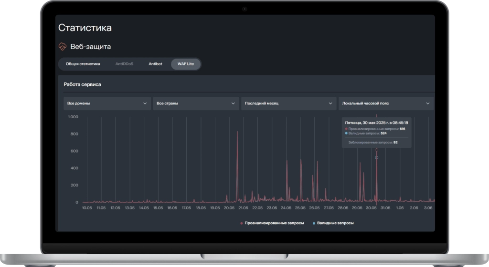This screenshot has height=267, width=489.
Task: Click the 1 000 value on the y-axis
Action: [x=73, y=117]
